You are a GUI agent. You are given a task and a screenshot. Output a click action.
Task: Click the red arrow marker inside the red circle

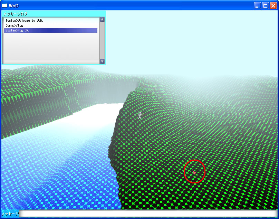pyautogui.click(x=194, y=172)
